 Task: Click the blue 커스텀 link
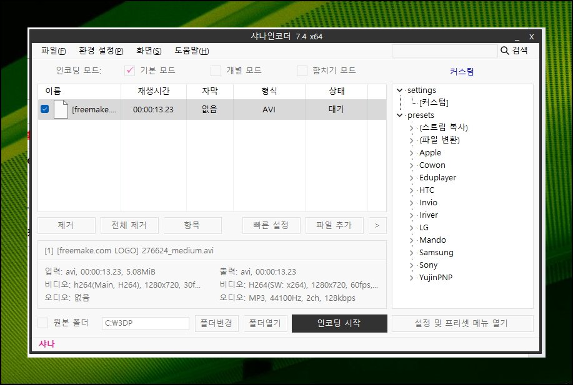click(x=462, y=72)
